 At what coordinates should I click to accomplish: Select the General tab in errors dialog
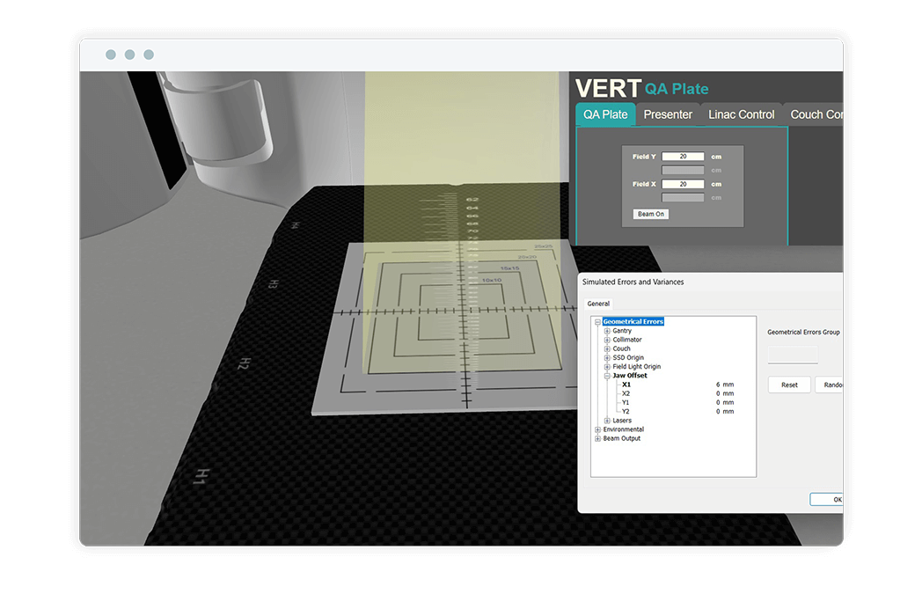pos(598,304)
